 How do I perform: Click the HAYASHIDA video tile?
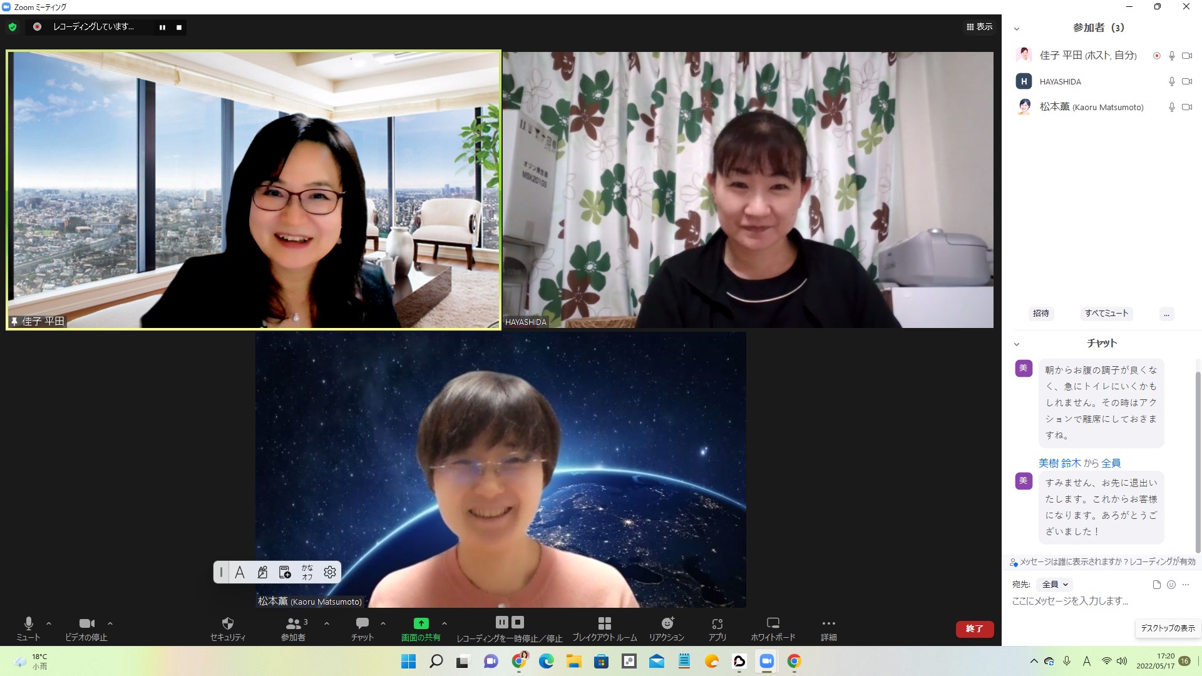click(748, 190)
